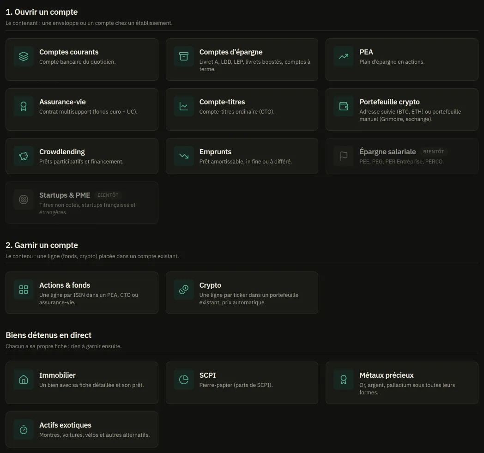484x453 pixels.
Task: Select the text 'Pierre-papier (parts de SCPI).'
Action: point(236,385)
